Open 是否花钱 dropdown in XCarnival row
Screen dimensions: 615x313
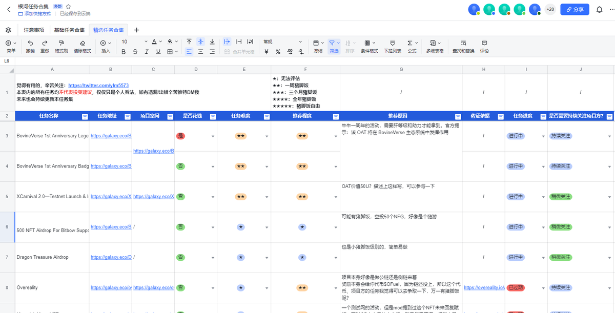tap(213, 197)
